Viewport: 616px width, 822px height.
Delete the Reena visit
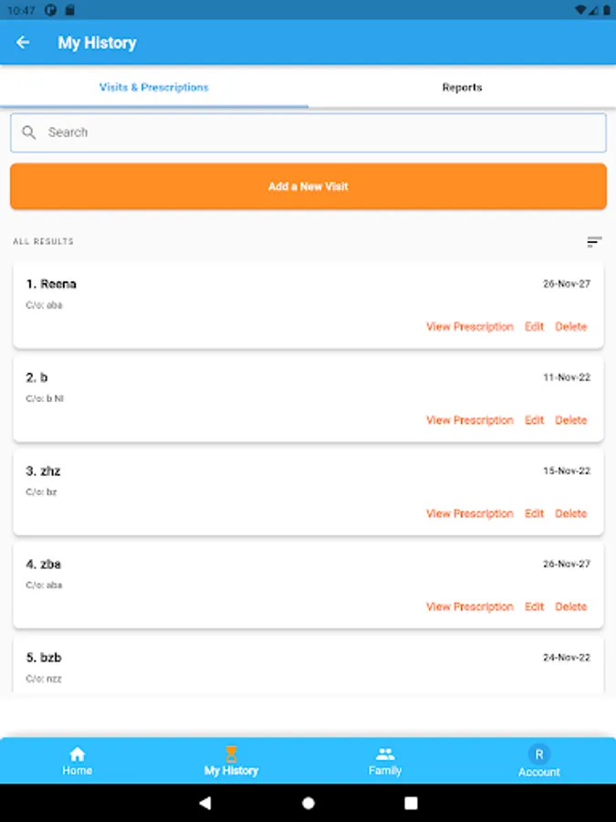click(571, 327)
